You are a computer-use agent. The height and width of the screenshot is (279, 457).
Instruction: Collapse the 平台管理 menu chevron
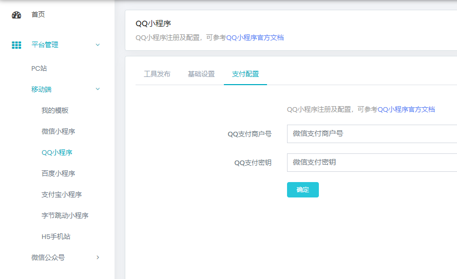(98, 45)
